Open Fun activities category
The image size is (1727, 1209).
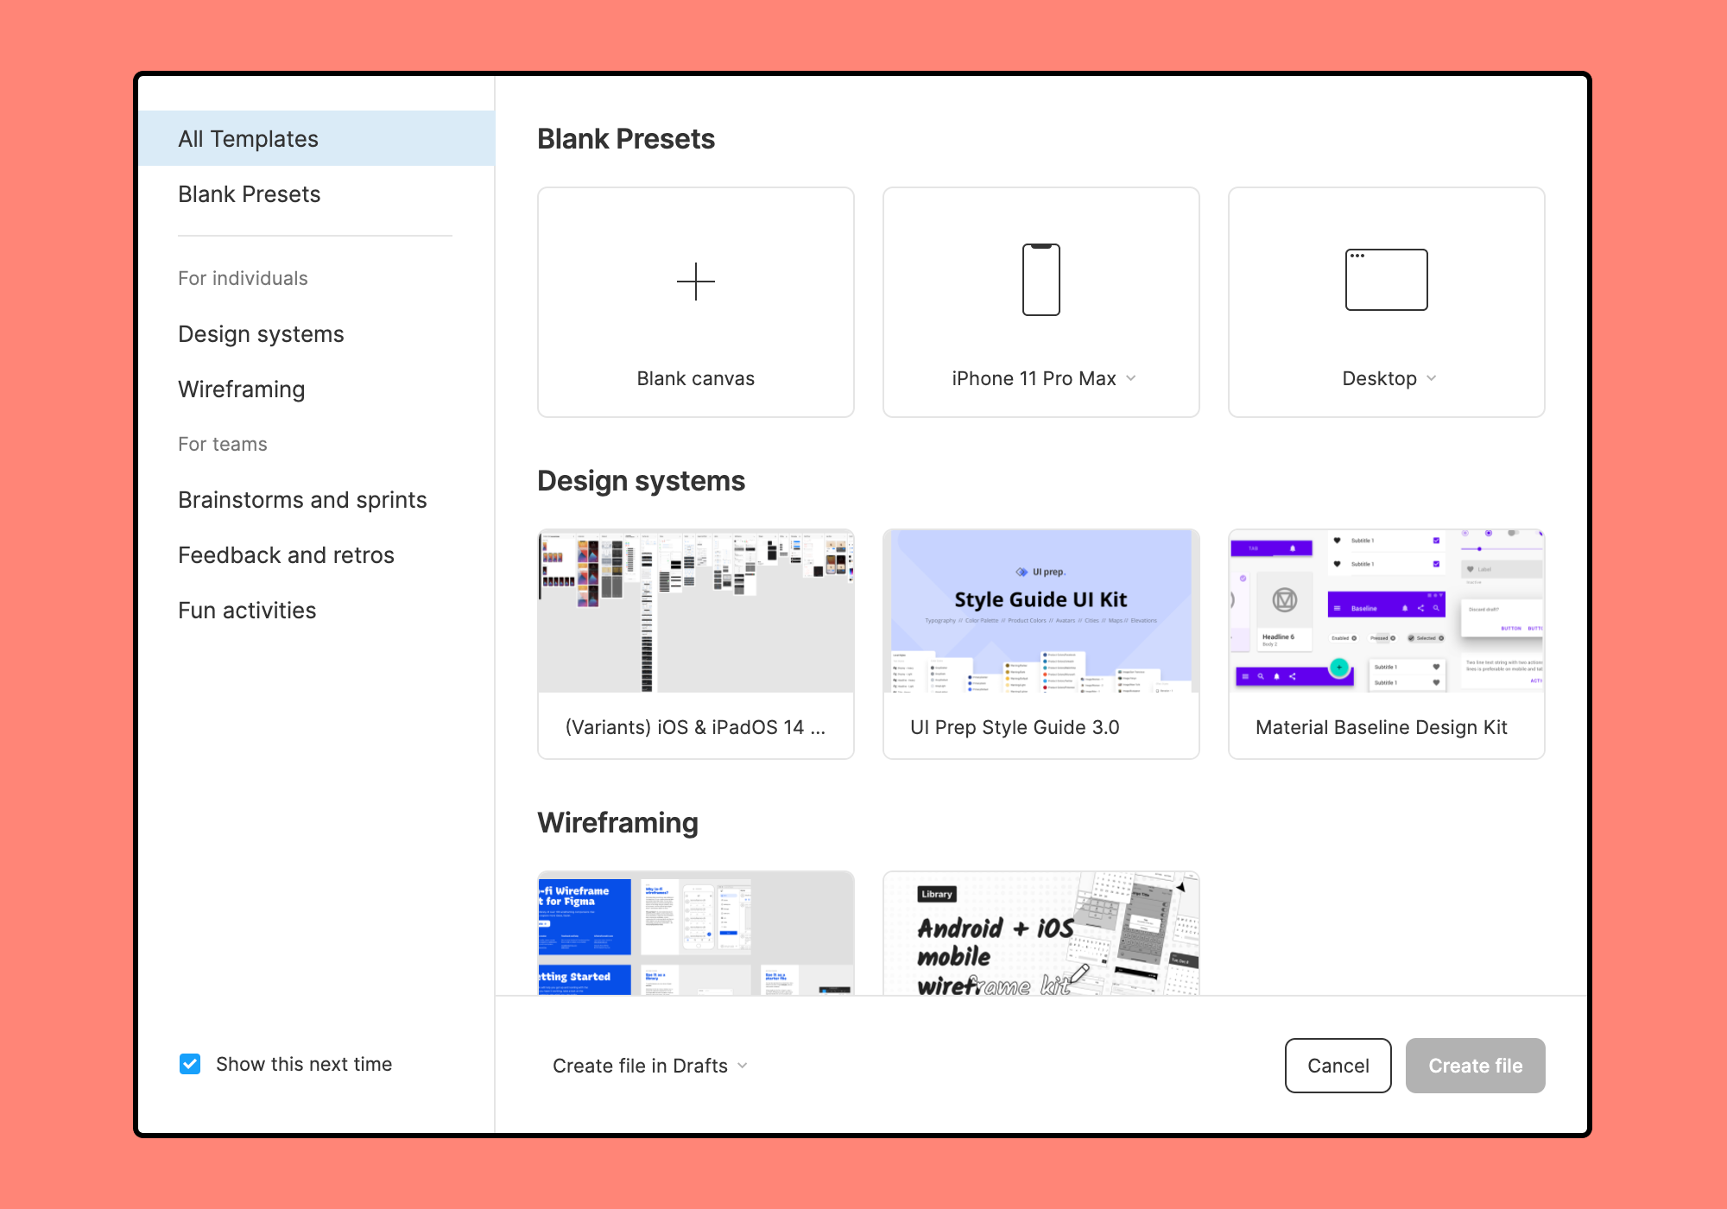247,611
